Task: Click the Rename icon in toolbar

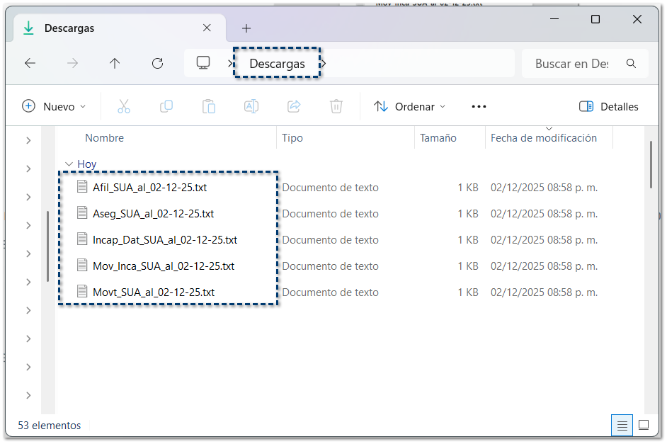Action: coord(251,106)
